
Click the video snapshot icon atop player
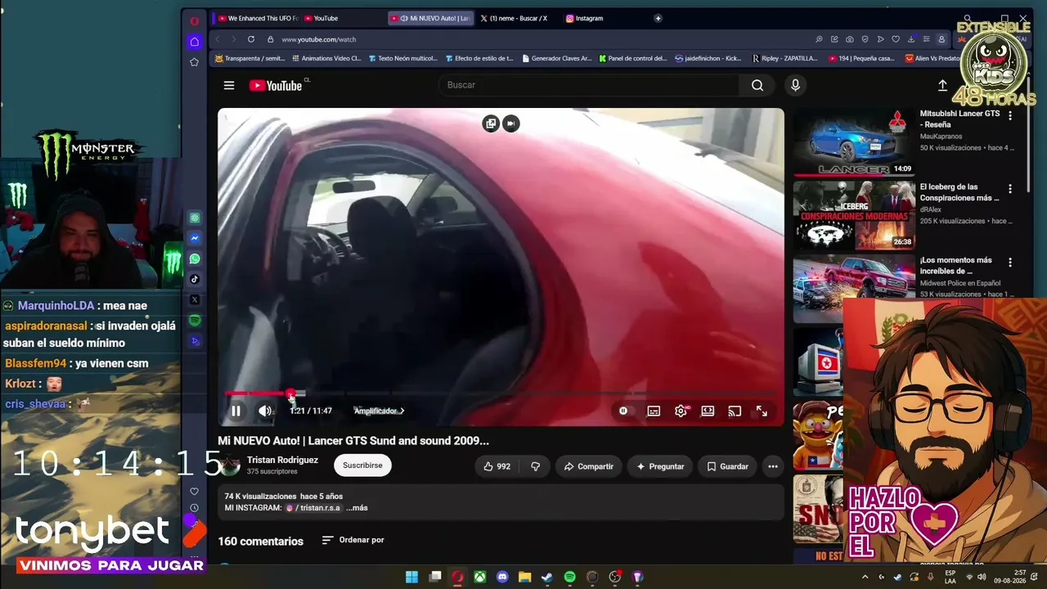(511, 124)
